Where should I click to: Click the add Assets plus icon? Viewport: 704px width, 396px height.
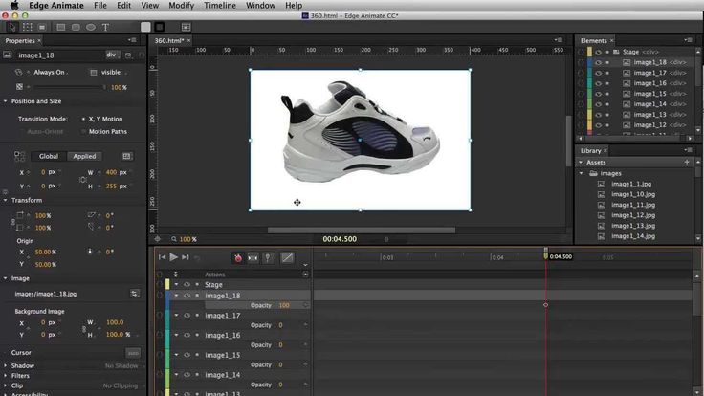(687, 162)
